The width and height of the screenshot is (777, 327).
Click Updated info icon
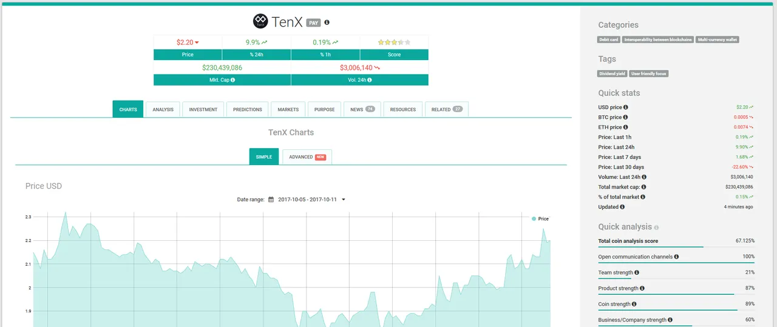tap(622, 207)
